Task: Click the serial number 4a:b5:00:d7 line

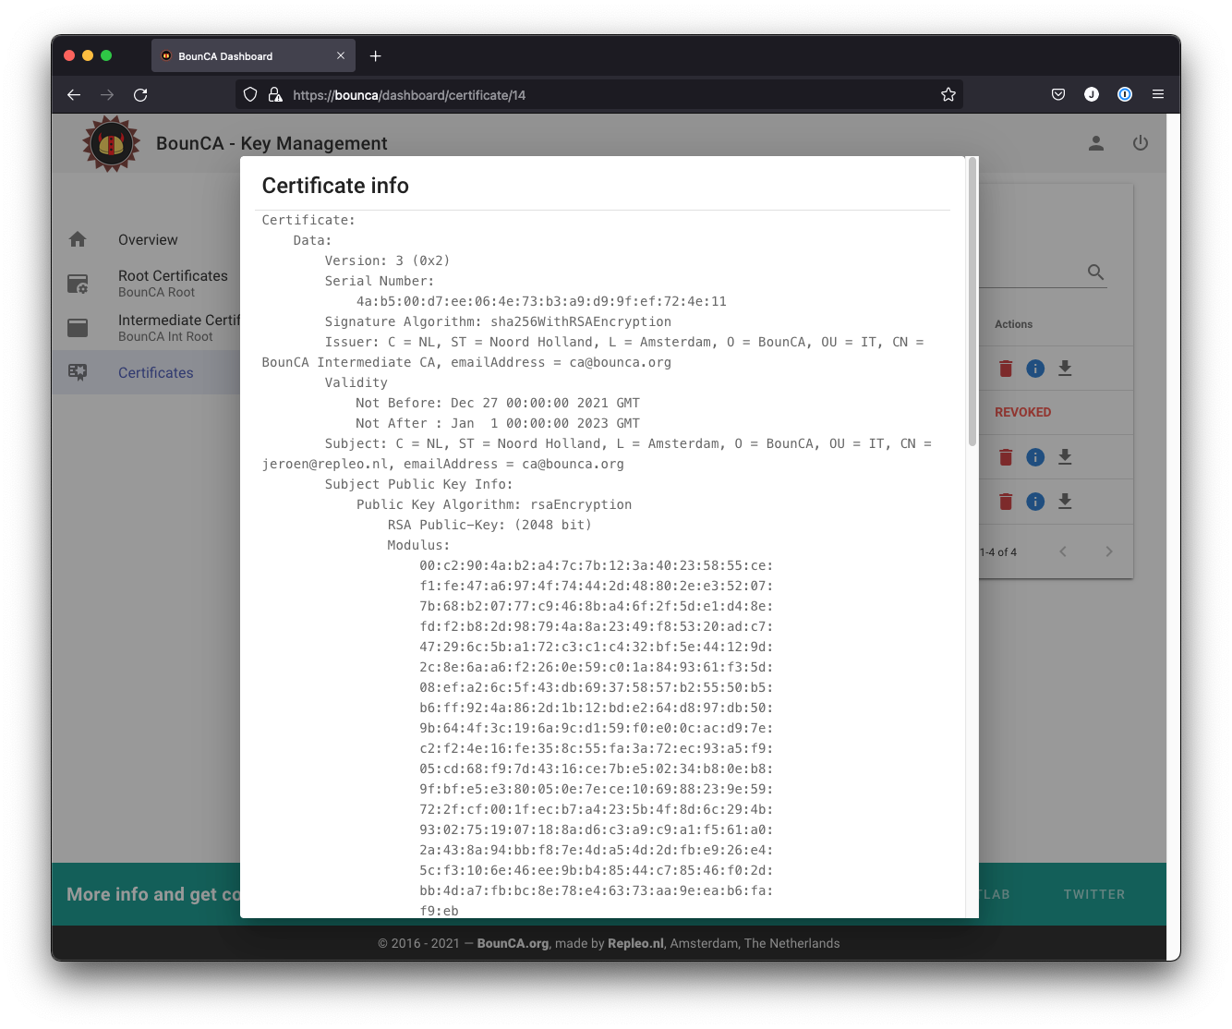Action: (x=541, y=301)
